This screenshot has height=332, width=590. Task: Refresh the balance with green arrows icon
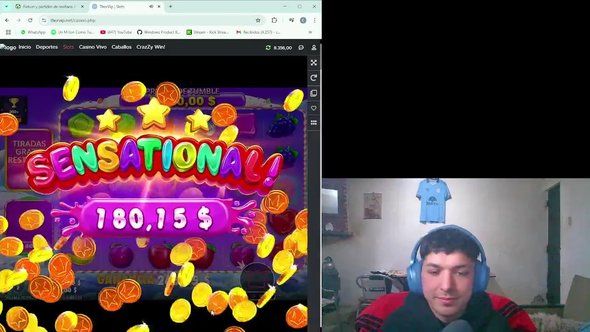[268, 47]
